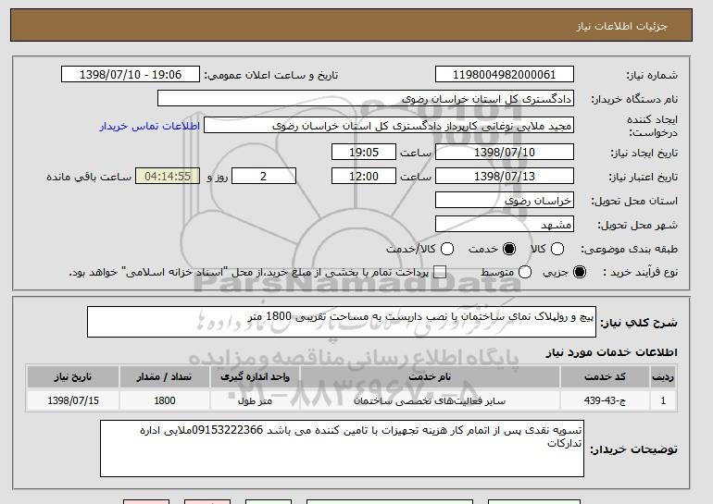Click the نام خدمت column header
The width and height of the screenshot is (713, 504).
click(x=430, y=377)
